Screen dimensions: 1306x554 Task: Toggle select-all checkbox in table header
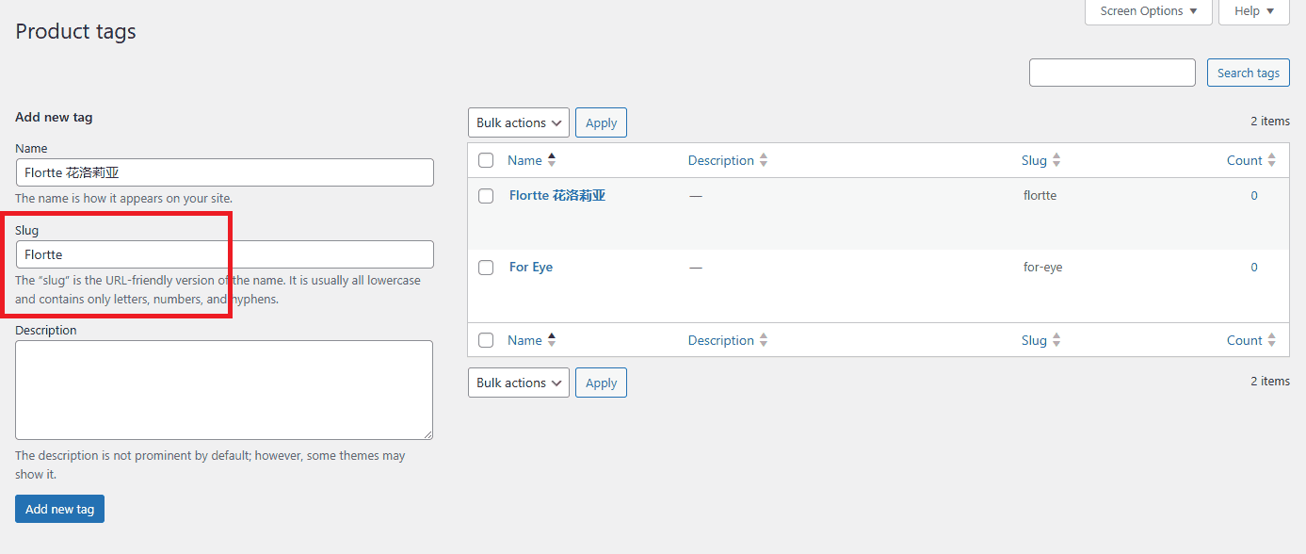[x=486, y=160]
